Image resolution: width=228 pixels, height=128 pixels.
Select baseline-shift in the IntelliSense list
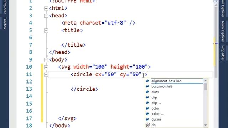coord(162,86)
